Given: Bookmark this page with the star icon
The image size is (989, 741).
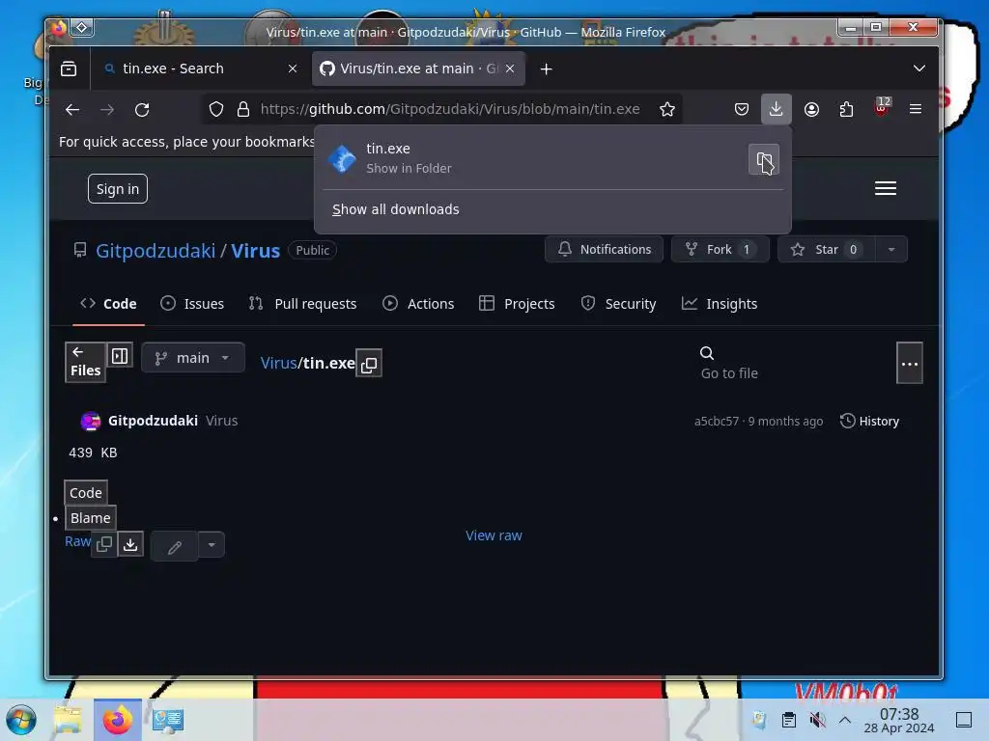Looking at the screenshot, I should pos(666,110).
